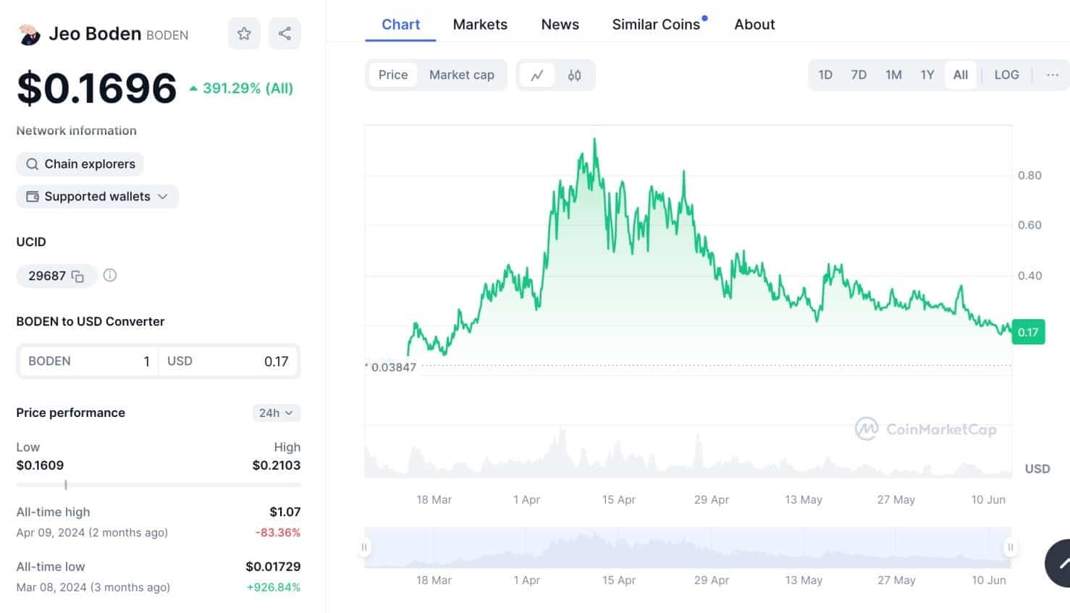Click the BODEN ticker next to name
The height and width of the screenshot is (613, 1070).
[167, 35]
